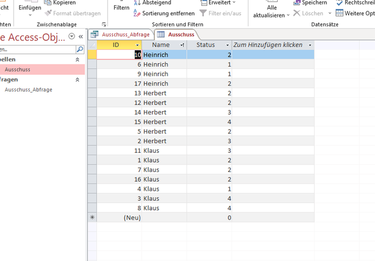Open Status column dropdown arrow
375x261 pixels.
coord(227,45)
